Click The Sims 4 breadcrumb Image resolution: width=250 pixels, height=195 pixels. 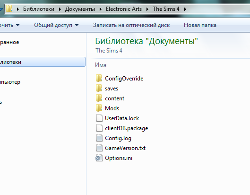click(x=166, y=9)
